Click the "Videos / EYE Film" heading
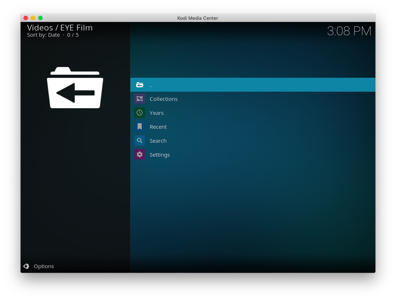 60,28
